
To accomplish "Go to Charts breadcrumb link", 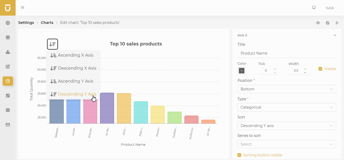I will (47, 23).
